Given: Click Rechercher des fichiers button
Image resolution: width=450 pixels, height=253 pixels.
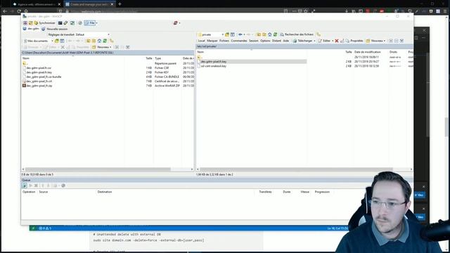Looking at the screenshot, I should coord(297,34).
